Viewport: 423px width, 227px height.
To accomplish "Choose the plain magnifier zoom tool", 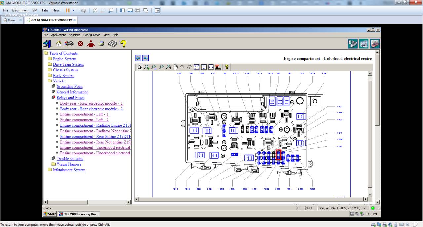I will click(161, 67).
